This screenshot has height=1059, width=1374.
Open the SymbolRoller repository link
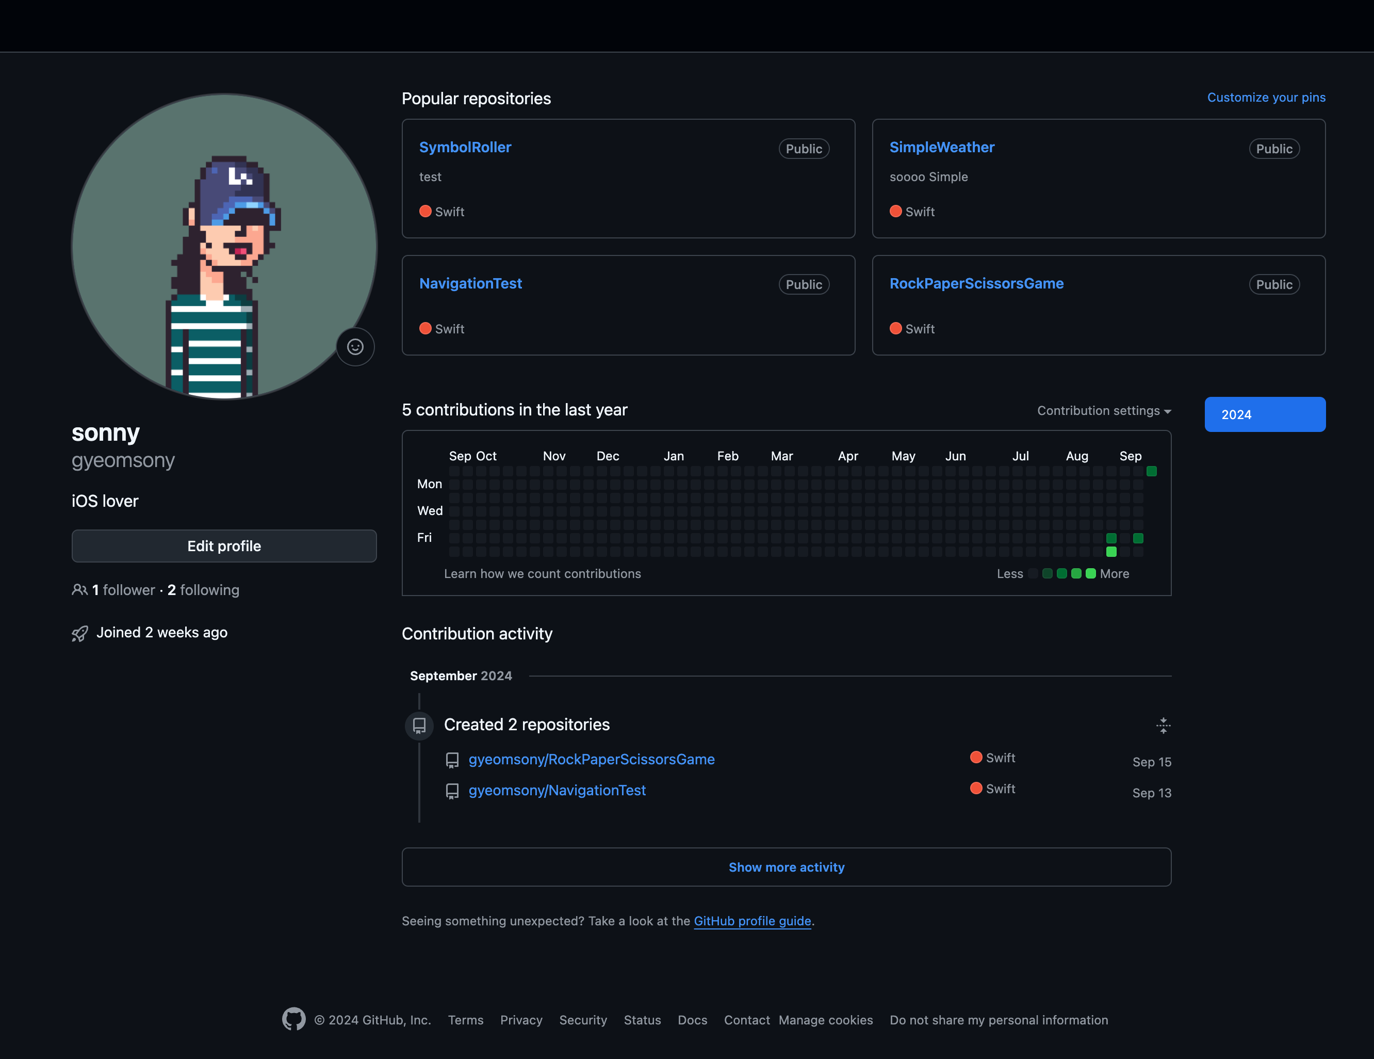point(465,147)
